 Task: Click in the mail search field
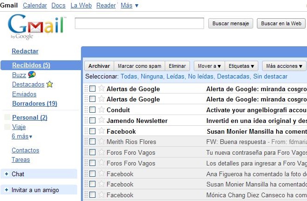coord(139,23)
